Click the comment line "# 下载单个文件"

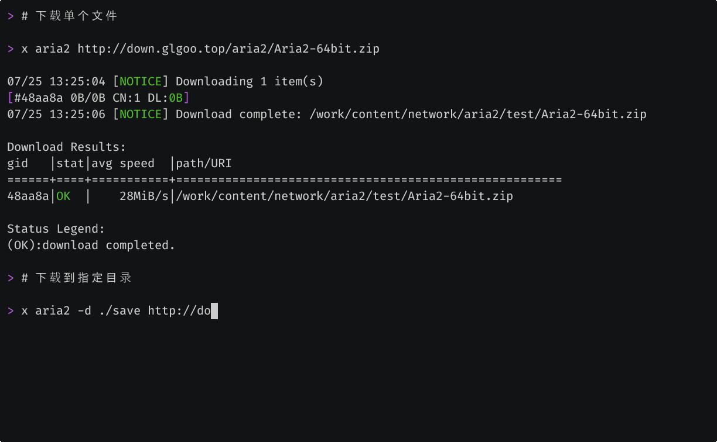pos(69,16)
